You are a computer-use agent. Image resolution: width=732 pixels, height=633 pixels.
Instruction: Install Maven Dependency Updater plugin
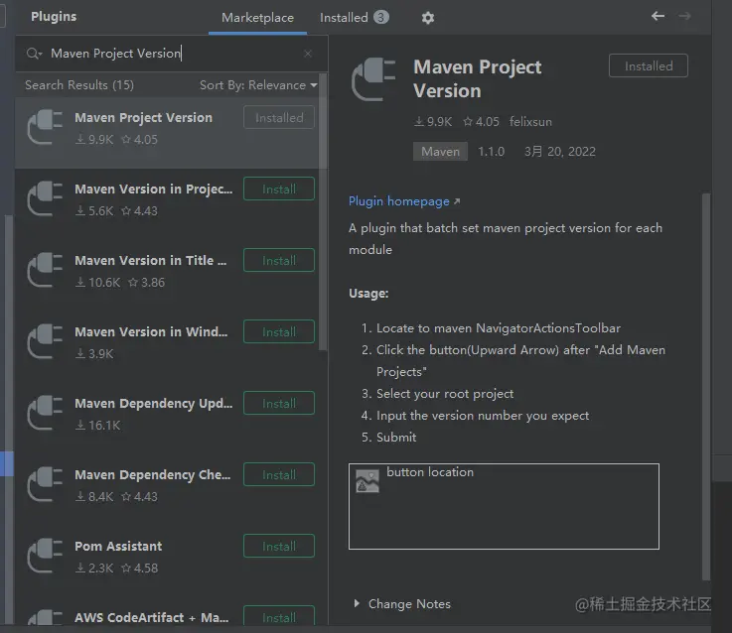[279, 403]
